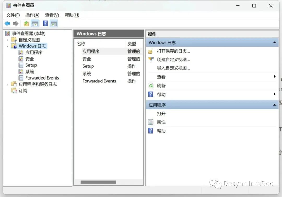This screenshot has width=282, height=197.
Task: Click the 类型 column header
Action: [132, 44]
